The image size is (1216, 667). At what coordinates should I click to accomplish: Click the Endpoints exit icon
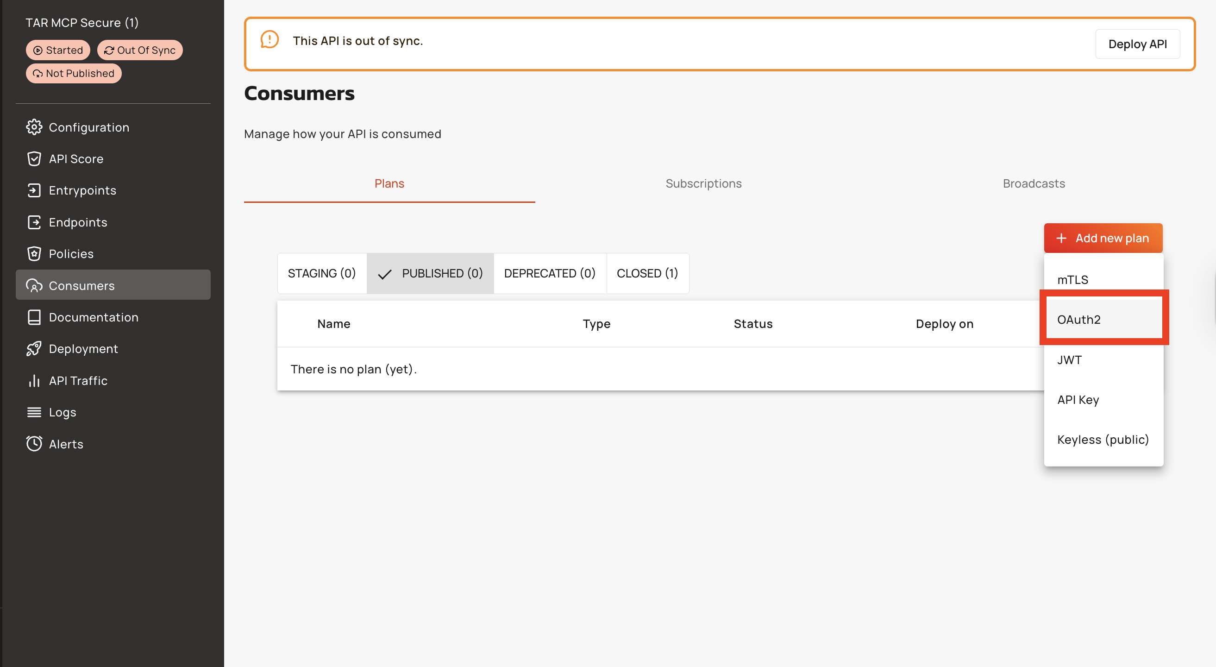(34, 222)
